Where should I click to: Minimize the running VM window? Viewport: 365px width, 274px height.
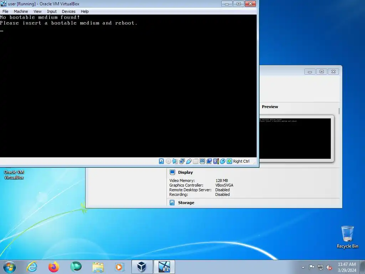(227, 4)
